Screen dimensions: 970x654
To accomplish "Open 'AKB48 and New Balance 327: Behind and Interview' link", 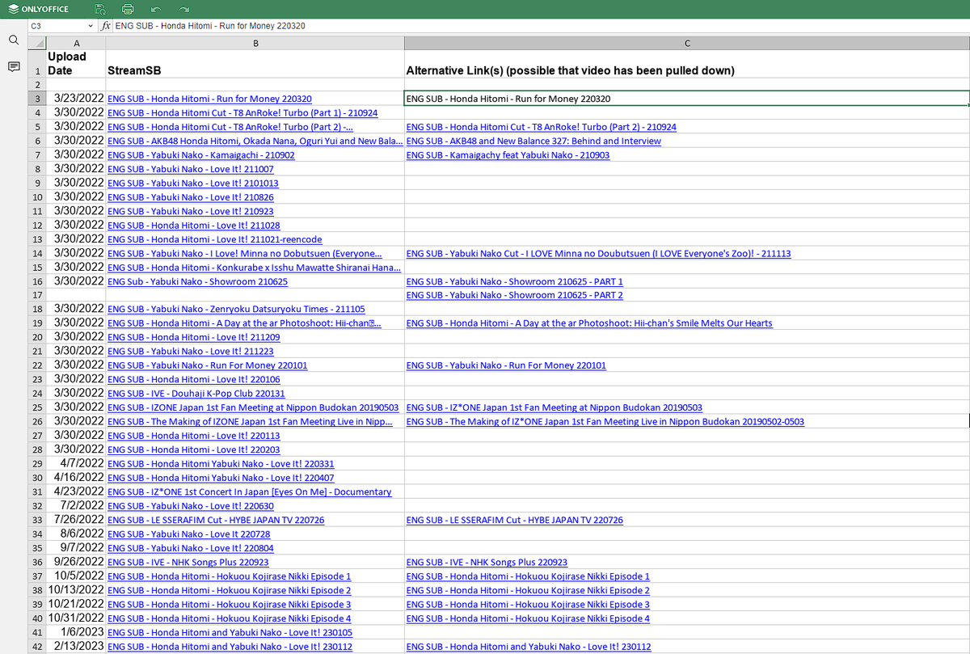I will (533, 141).
